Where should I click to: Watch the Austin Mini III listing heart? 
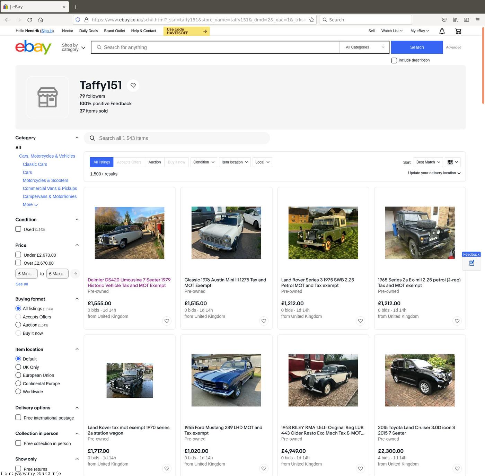264,321
